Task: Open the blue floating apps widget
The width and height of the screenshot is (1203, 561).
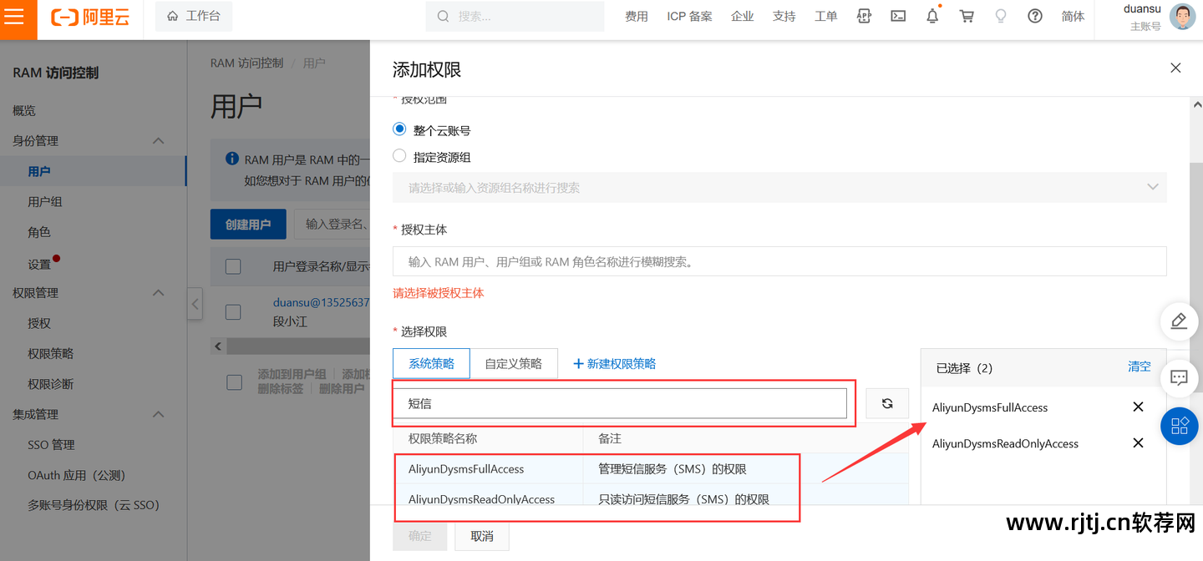Action: (1180, 426)
